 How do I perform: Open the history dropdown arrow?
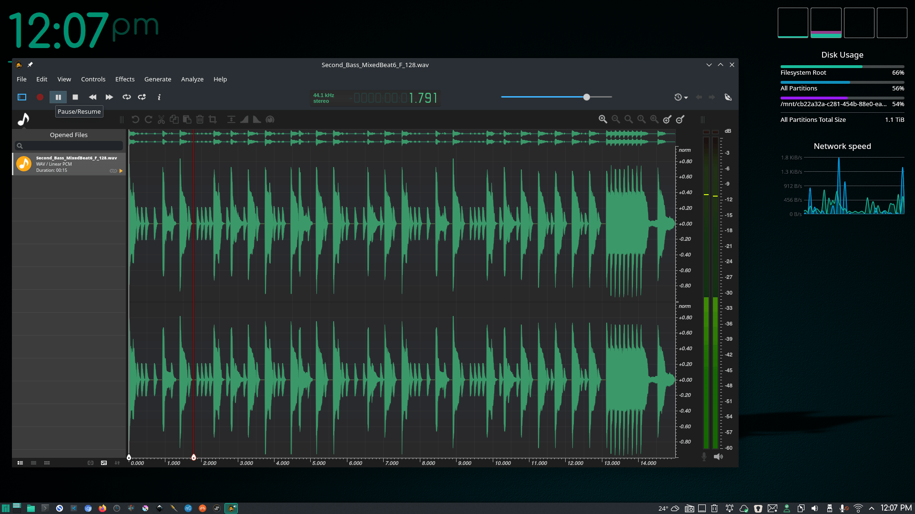pos(686,98)
